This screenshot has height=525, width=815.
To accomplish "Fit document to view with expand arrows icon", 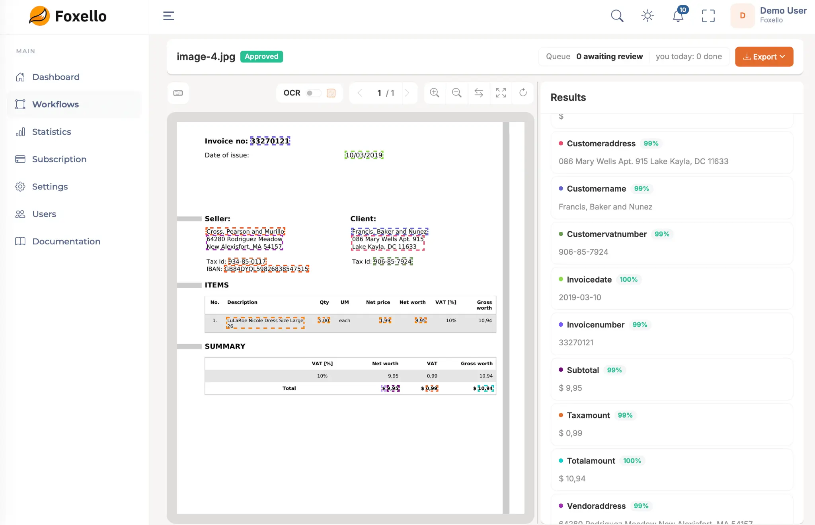I will 501,93.
